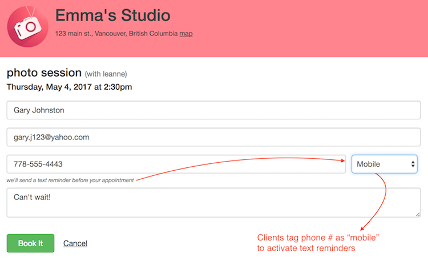Screen dimensions: 428x273
Task: Focus the "Can't wait!" comment box
Action: pos(213,203)
